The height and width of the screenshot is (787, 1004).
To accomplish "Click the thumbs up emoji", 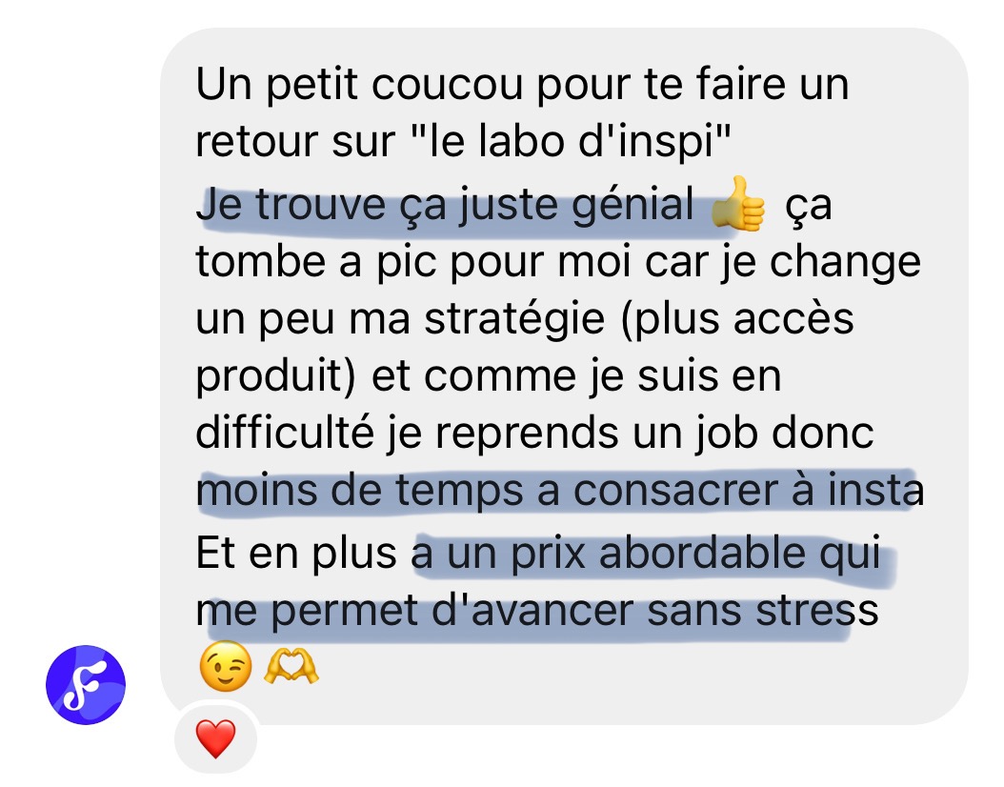I will click(x=738, y=204).
